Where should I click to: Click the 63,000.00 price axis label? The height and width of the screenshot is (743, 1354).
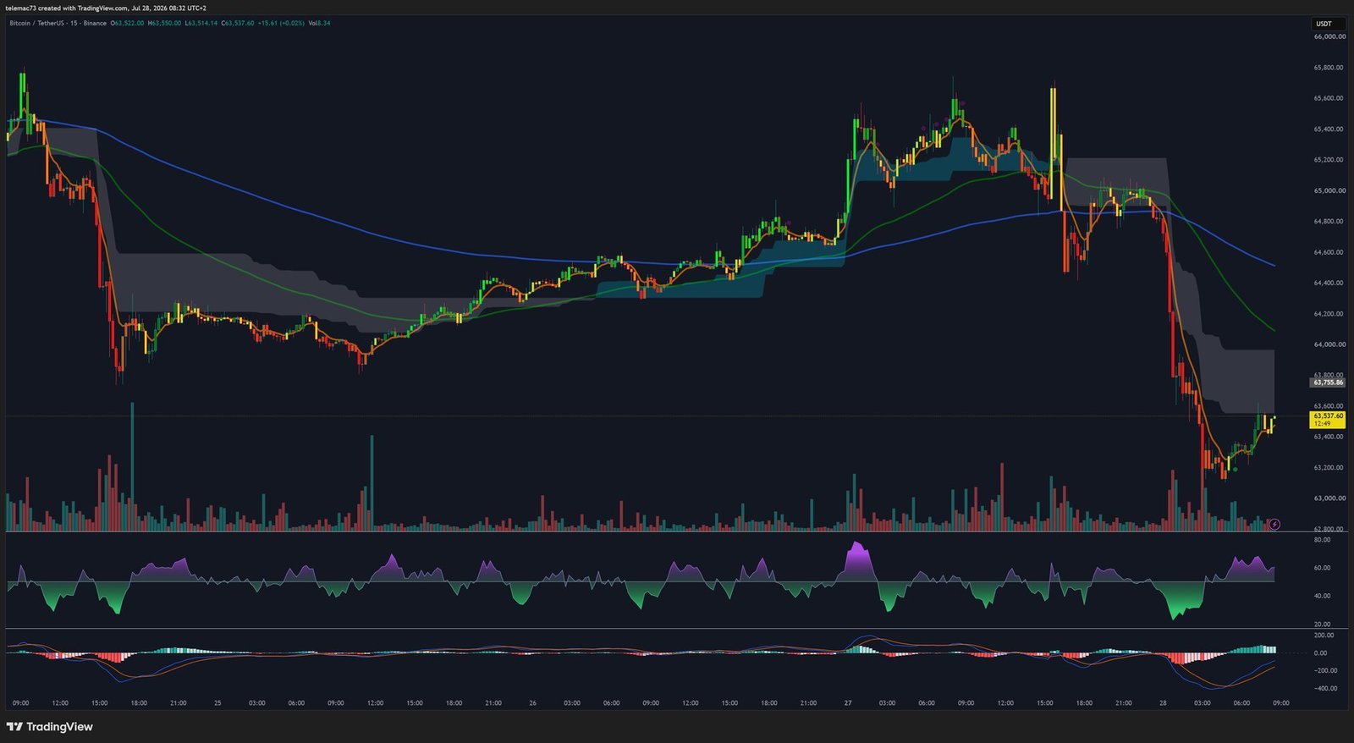point(1329,498)
